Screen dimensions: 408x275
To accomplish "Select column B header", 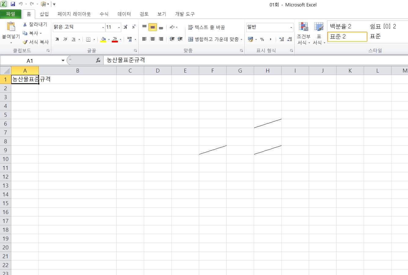I will point(78,71).
